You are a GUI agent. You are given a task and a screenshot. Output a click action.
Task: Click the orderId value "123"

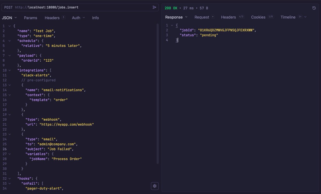(x=48, y=60)
